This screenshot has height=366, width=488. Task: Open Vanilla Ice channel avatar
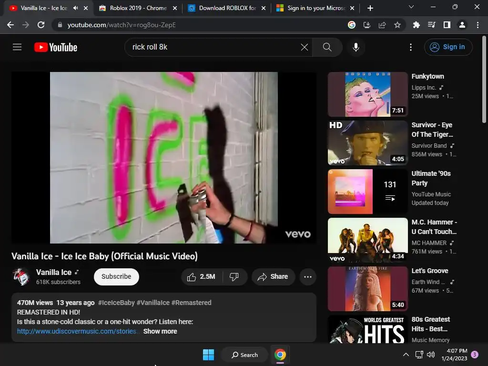(x=21, y=276)
